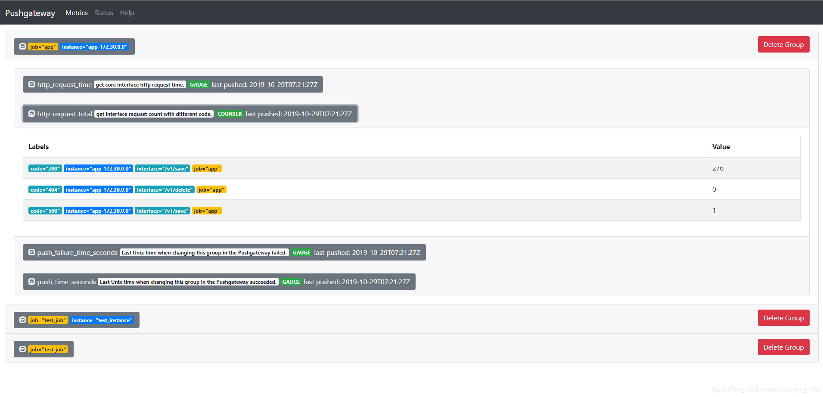
Task: Click 'Last Unix time ... Pushgateway succeeded.' help text
Action: pos(188,282)
